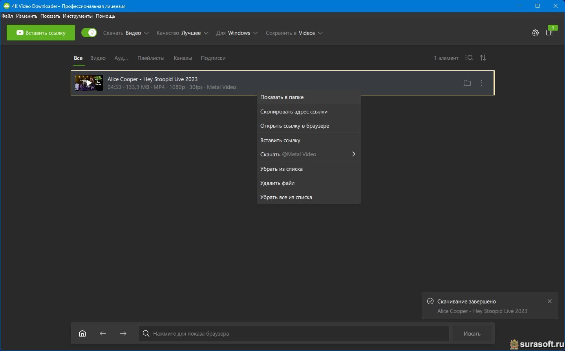Image resolution: width=565 pixels, height=351 pixels.
Task: Open the folder icon on Alice Cooper item
Action: (467, 83)
